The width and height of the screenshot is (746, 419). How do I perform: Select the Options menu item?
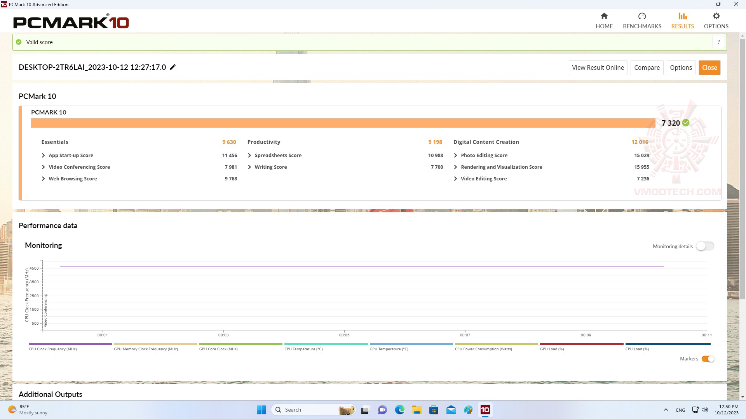point(716,20)
